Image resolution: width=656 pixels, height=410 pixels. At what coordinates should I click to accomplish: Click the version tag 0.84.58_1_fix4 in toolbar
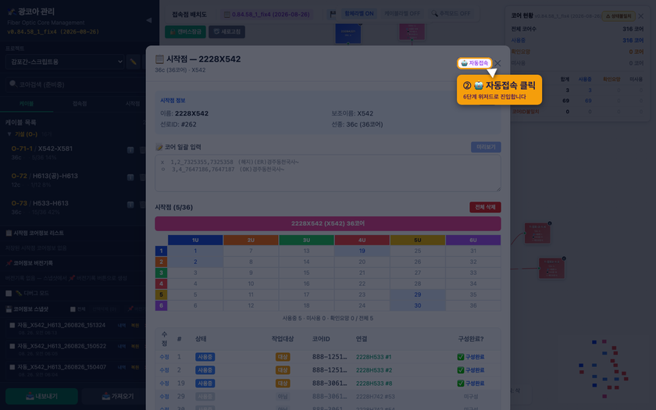point(267,15)
